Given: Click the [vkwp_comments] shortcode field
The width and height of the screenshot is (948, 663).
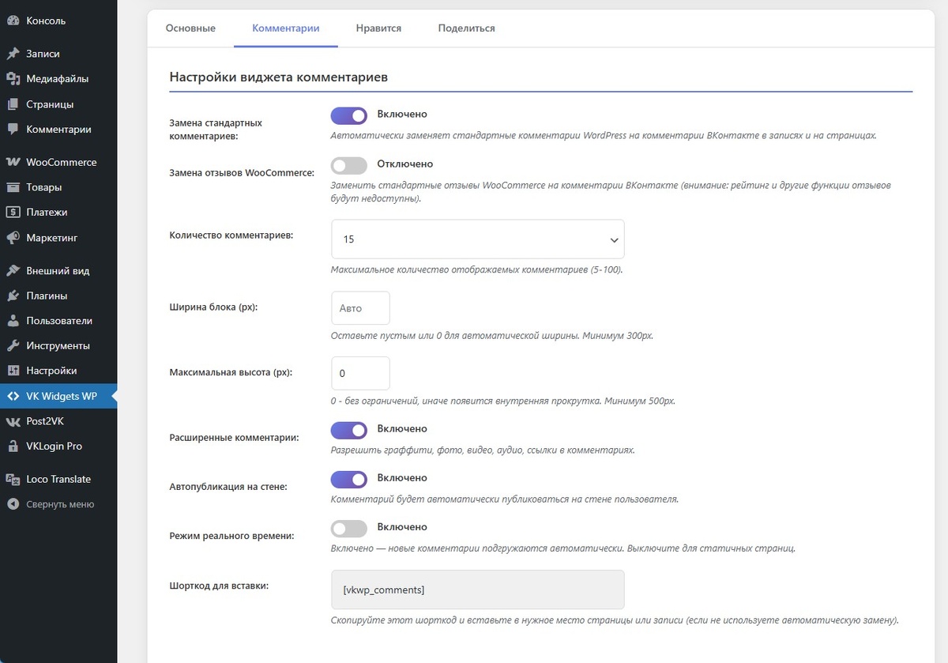Looking at the screenshot, I should coord(478,590).
